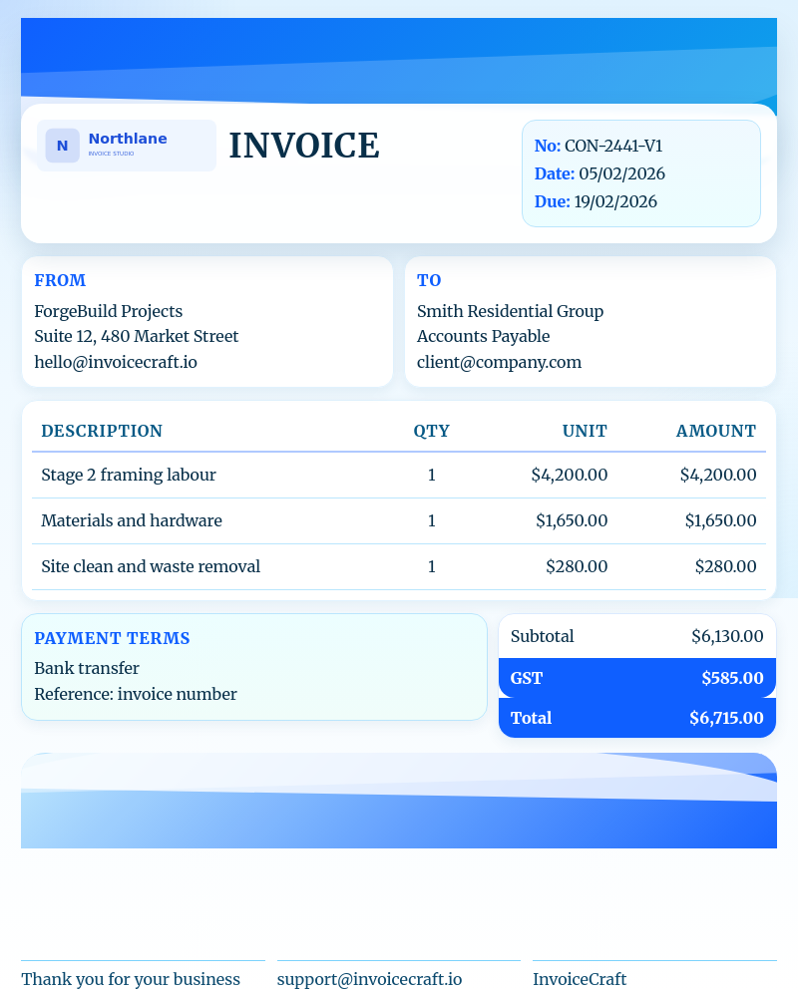Click the address Suite 12, 480 Market Street
The image size is (798, 992).
(136, 337)
